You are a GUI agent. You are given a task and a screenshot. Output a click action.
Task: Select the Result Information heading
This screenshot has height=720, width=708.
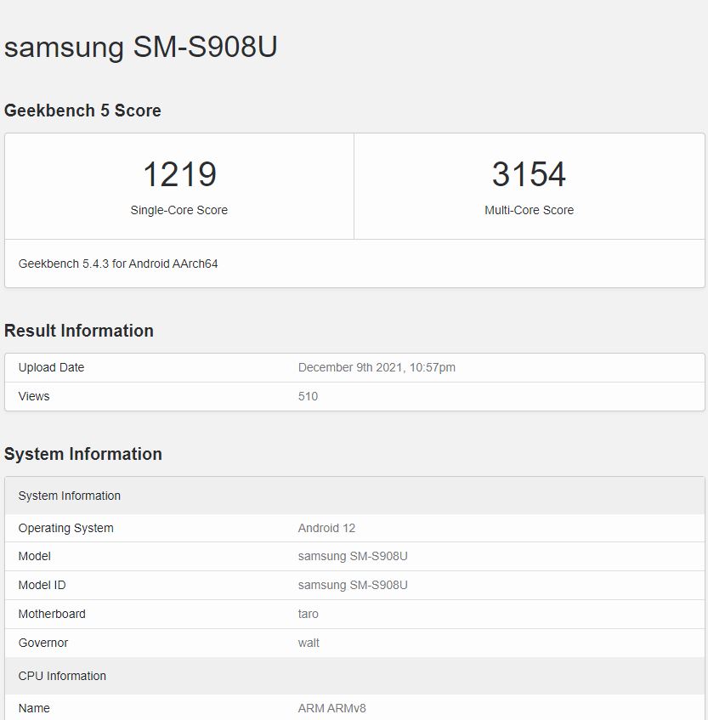click(x=79, y=331)
